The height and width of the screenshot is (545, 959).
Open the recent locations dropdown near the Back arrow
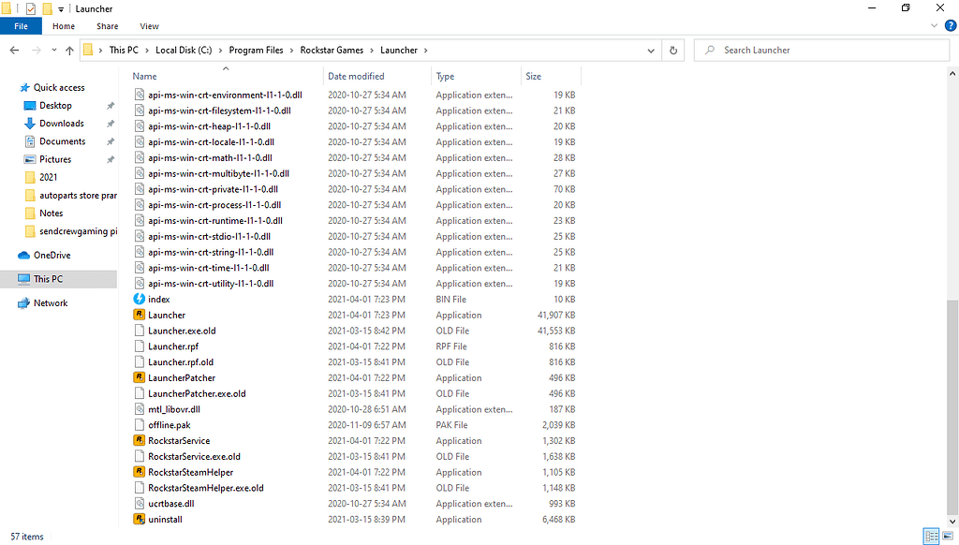pyautogui.click(x=53, y=50)
